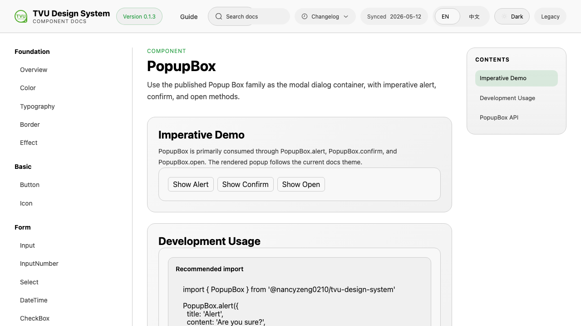Click the TVU logo icon
This screenshot has height=326, width=581.
tap(21, 16)
